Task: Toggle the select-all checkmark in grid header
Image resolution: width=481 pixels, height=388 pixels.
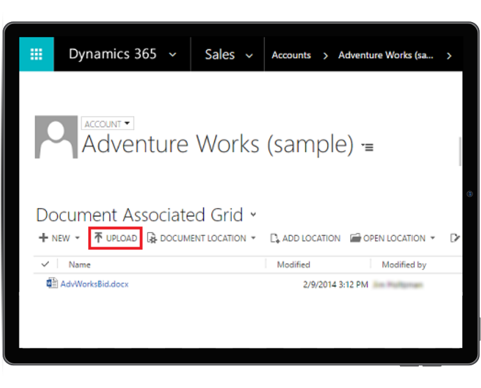Action: 45,264
